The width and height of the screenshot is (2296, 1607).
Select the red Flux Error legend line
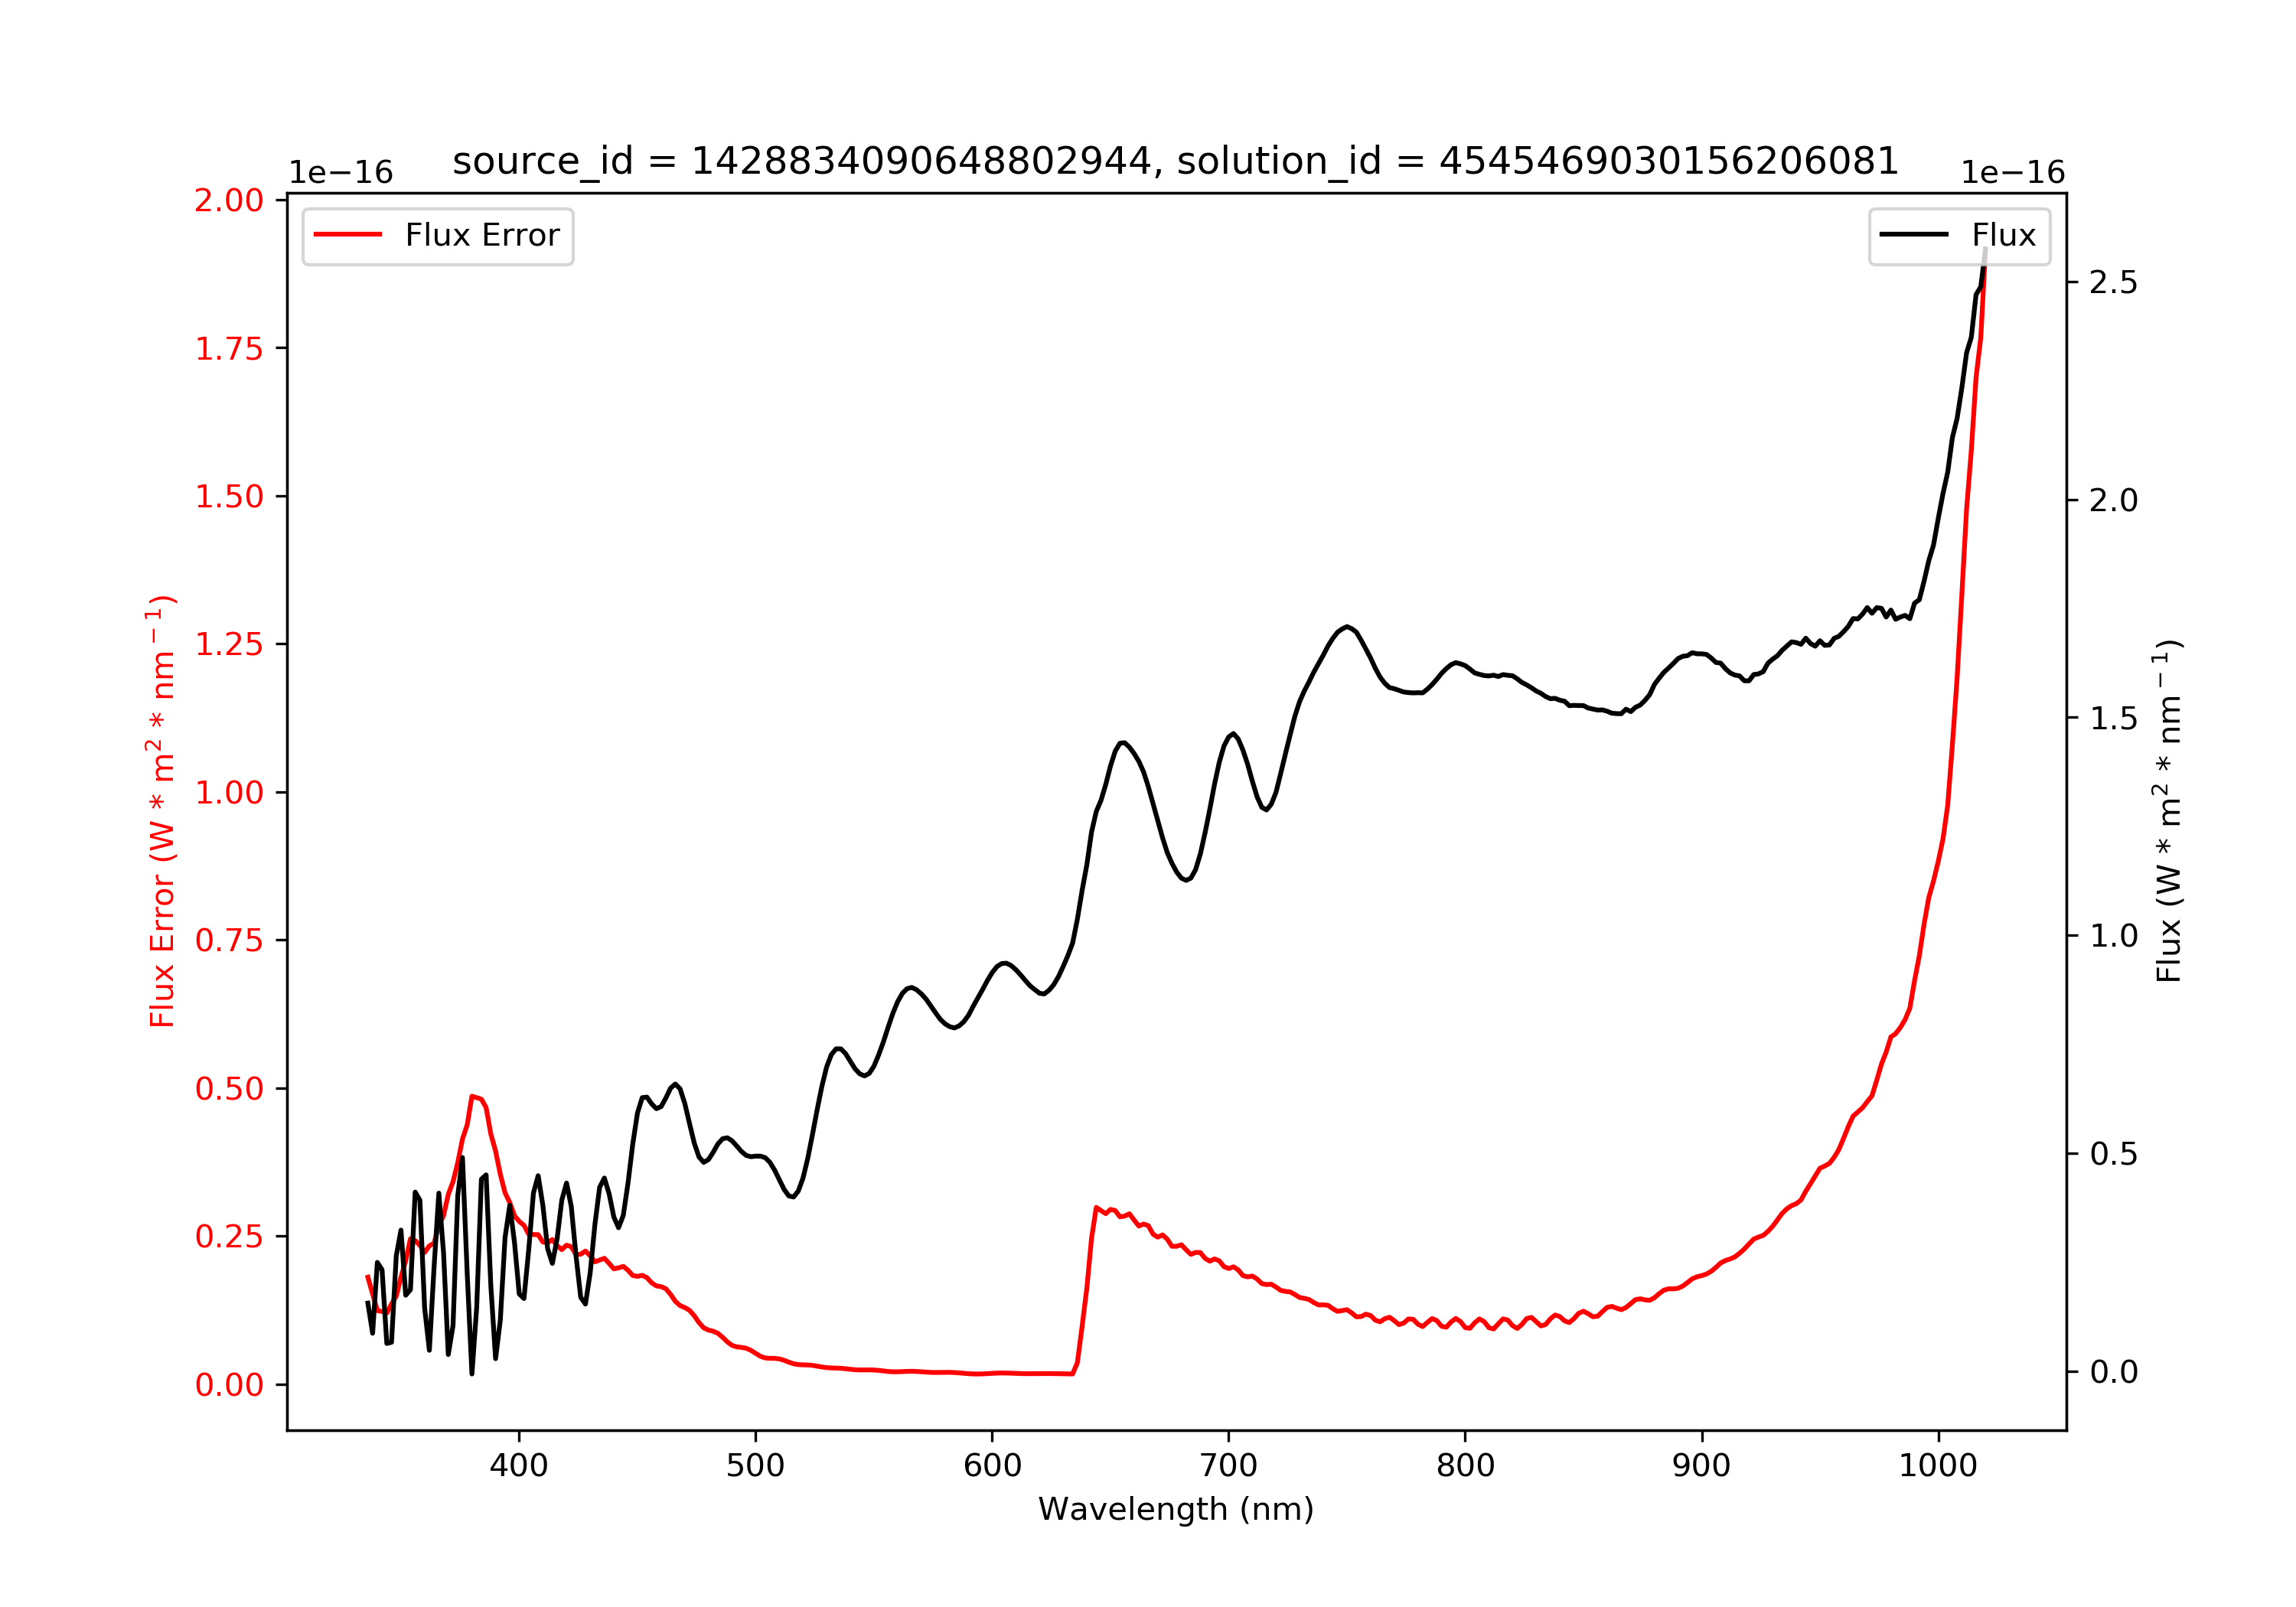click(x=348, y=235)
